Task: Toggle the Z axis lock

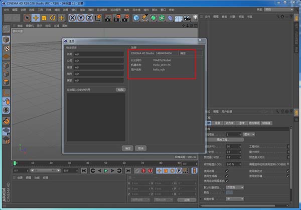Action: 89,18
